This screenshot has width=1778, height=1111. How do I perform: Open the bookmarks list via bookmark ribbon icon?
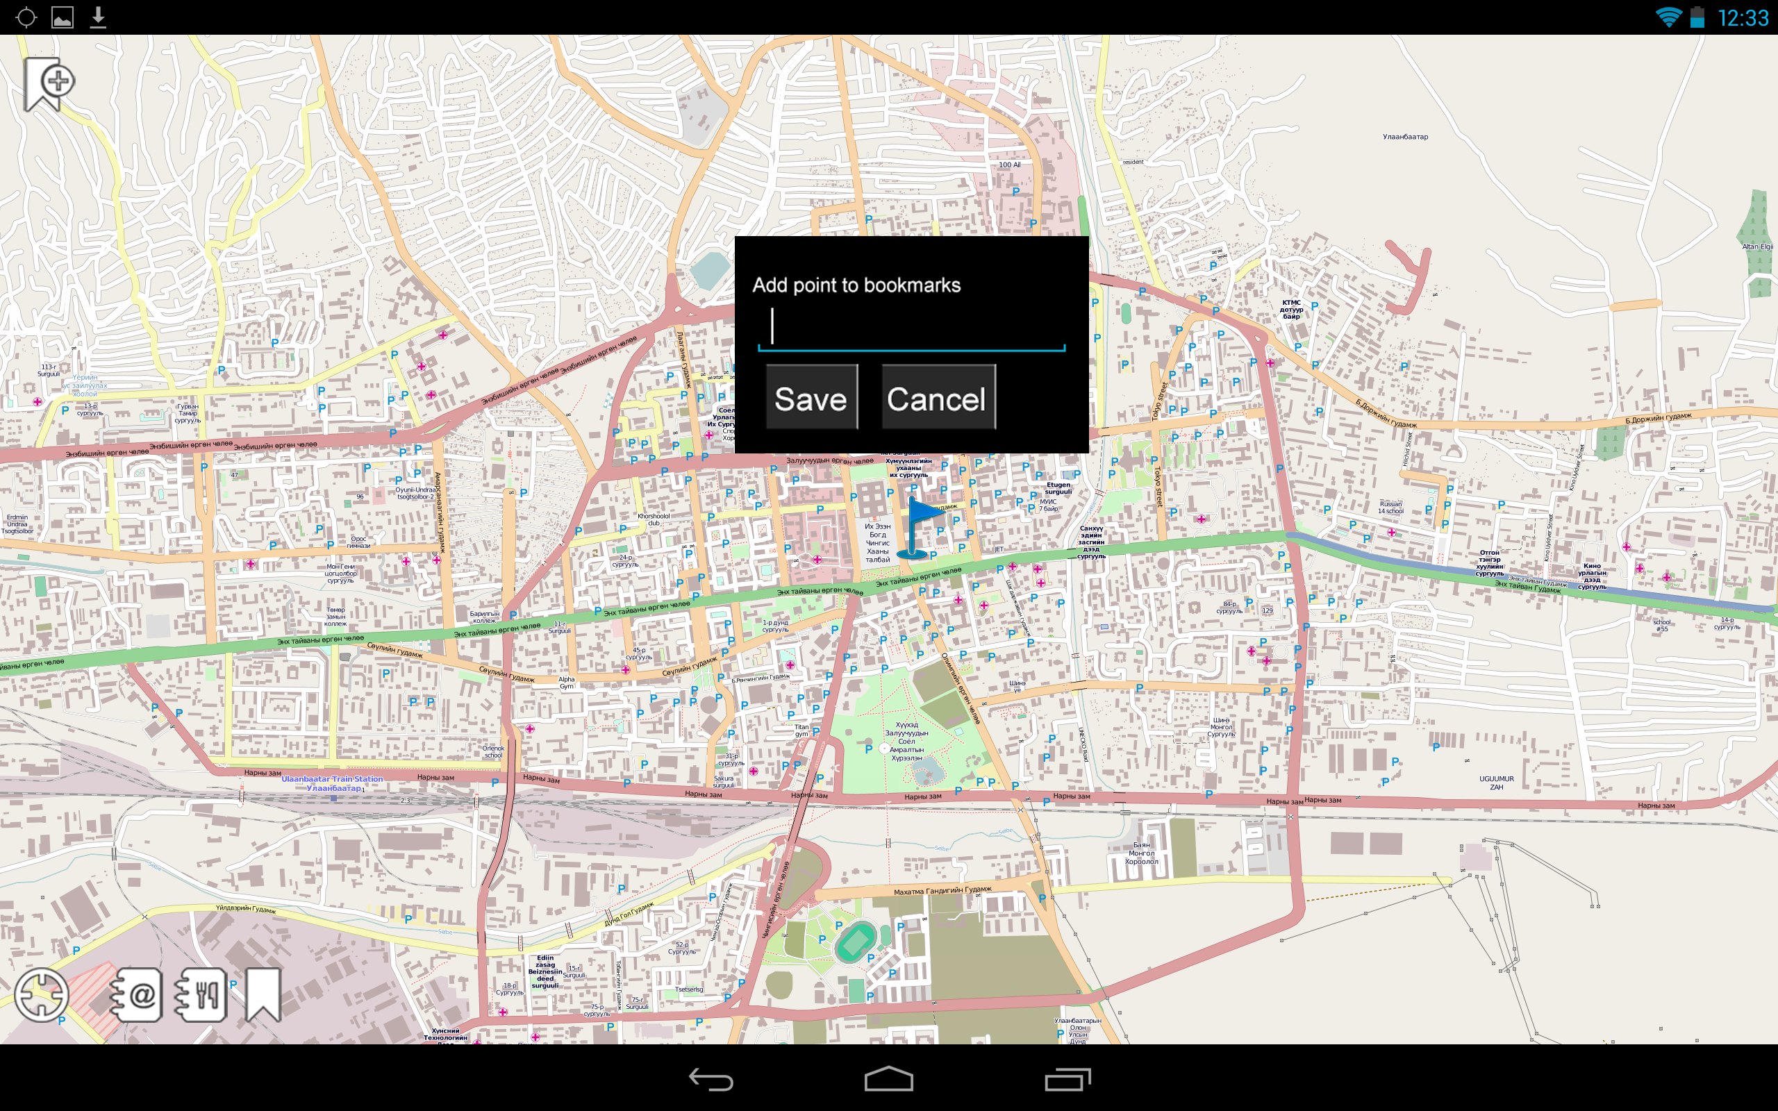tap(263, 994)
